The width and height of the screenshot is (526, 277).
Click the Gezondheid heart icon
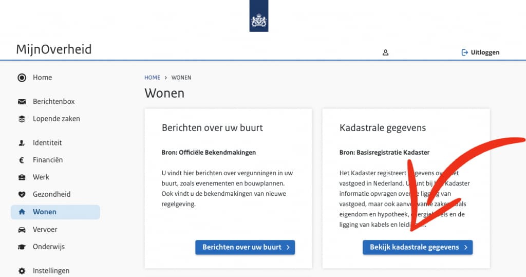(x=22, y=194)
